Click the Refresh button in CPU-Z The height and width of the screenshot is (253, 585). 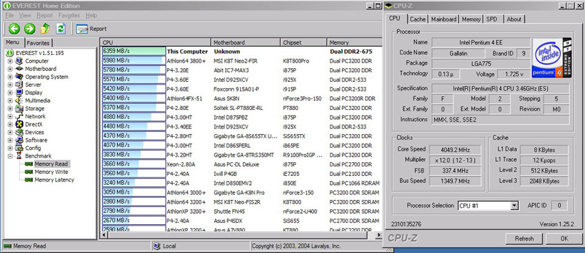[524, 239]
